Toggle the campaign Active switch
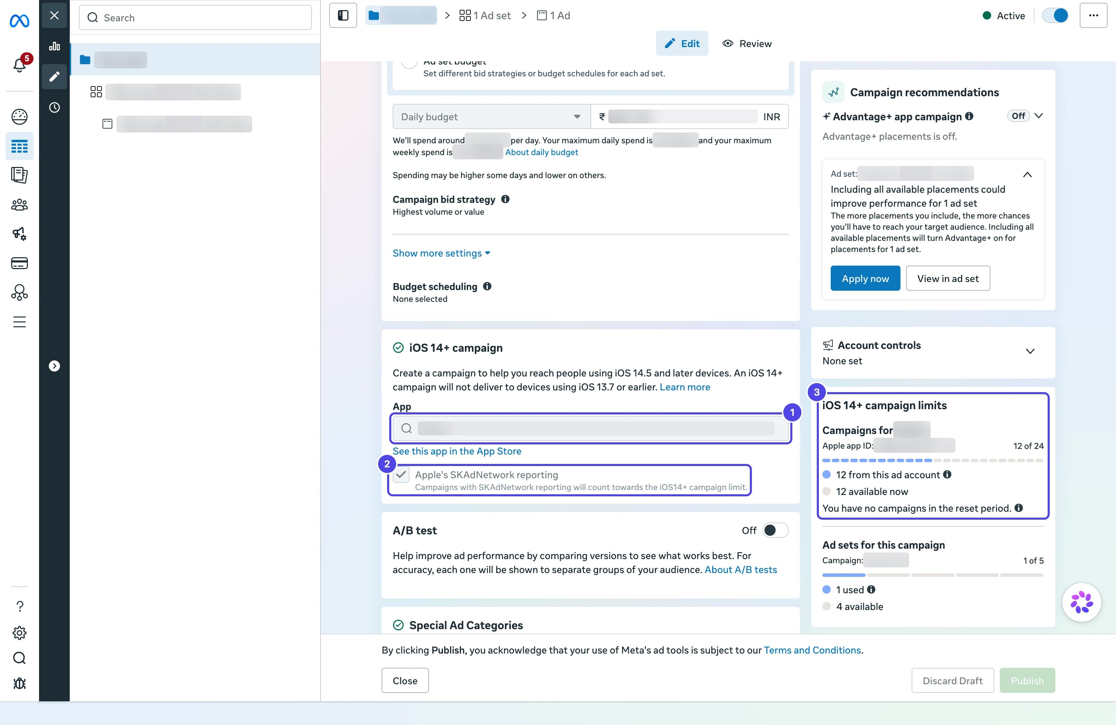This screenshot has width=1116, height=725. (1055, 15)
